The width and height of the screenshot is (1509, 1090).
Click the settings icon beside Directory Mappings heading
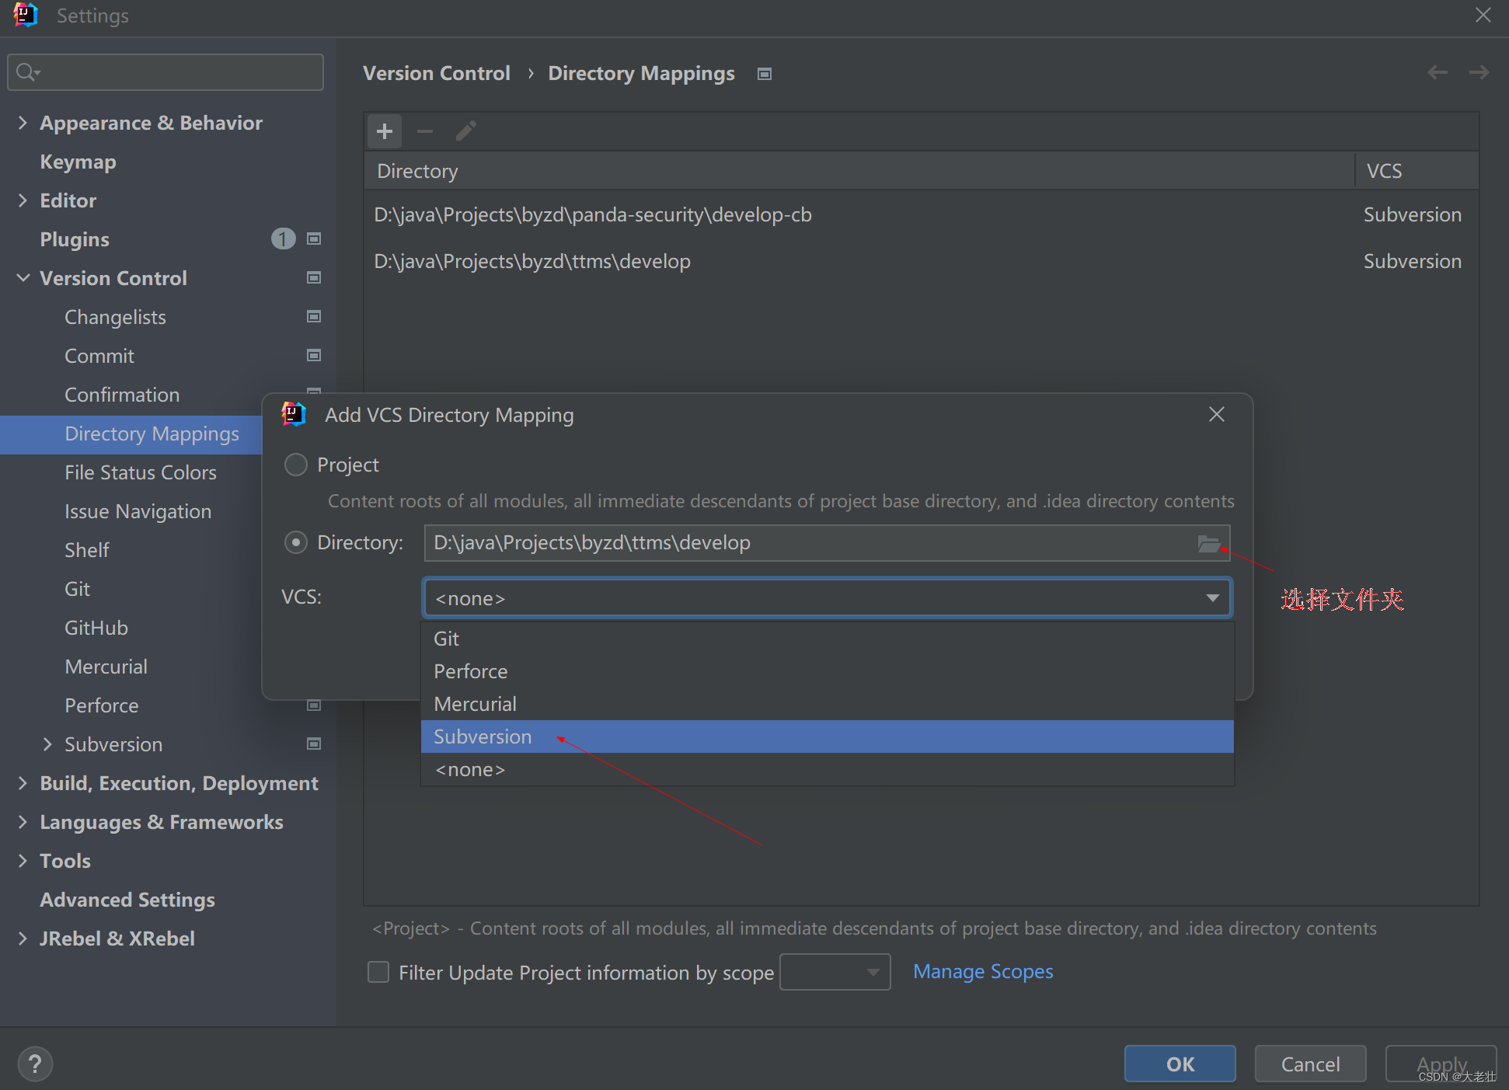click(x=765, y=74)
